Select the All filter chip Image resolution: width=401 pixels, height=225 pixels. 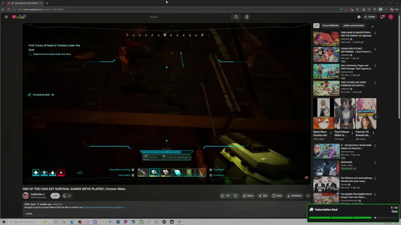coord(316,26)
